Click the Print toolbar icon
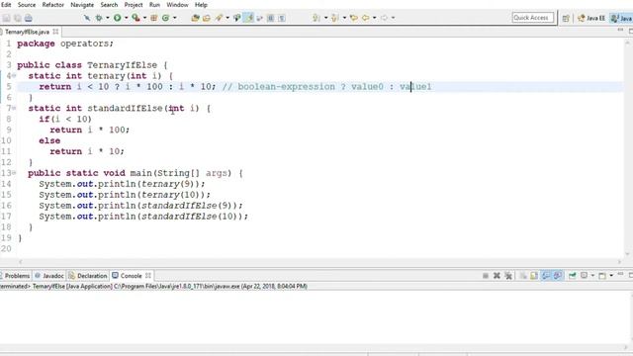Image resolution: width=633 pixels, height=356 pixels. 29,18
